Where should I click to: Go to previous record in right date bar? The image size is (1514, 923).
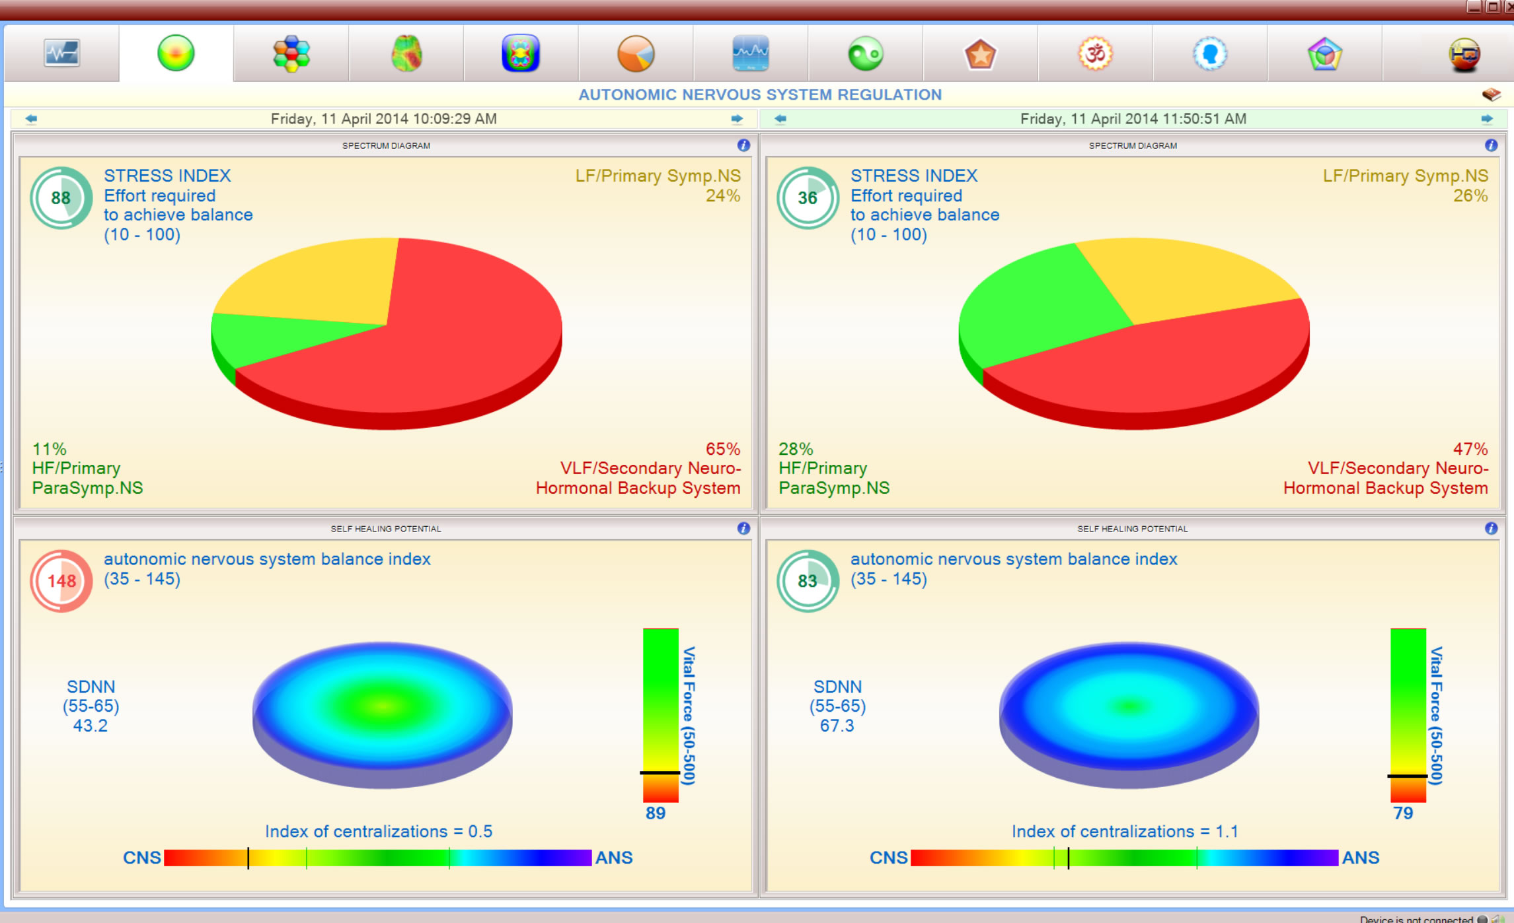pos(780,119)
